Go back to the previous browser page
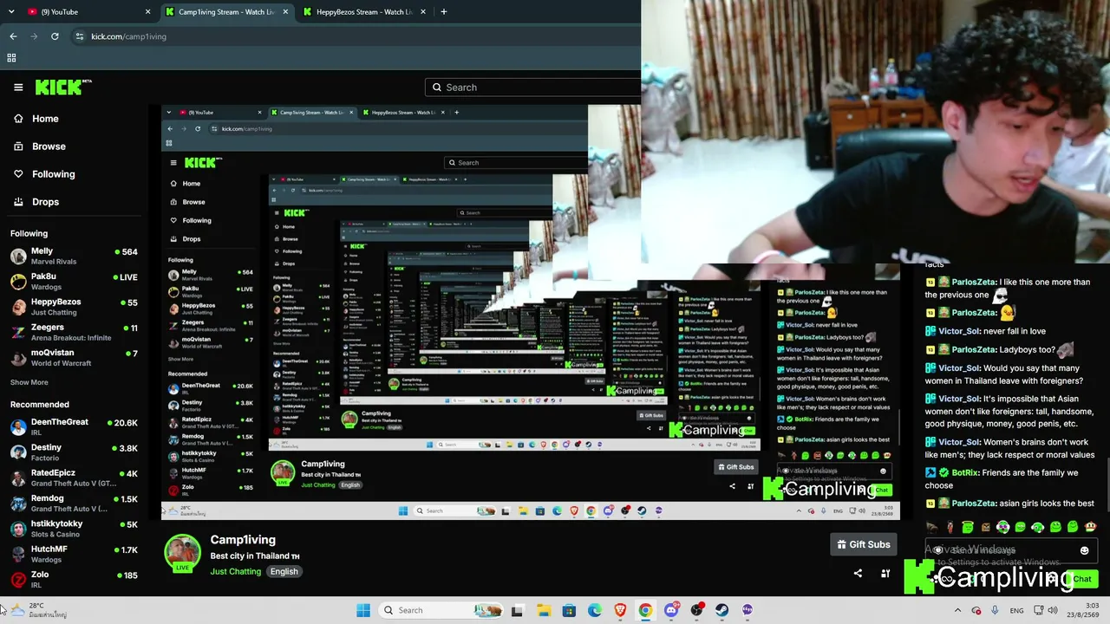 tap(13, 36)
